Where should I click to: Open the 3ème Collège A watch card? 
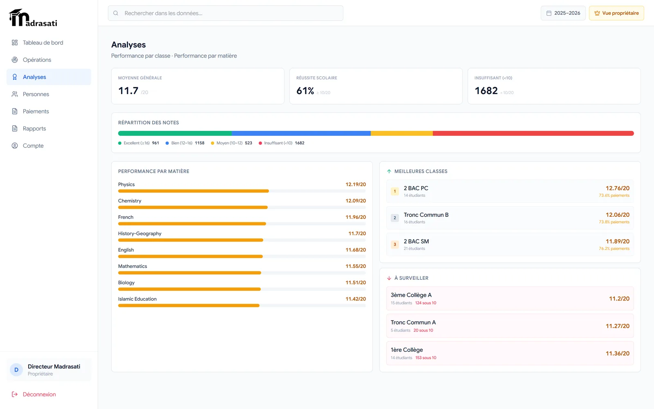click(x=510, y=299)
